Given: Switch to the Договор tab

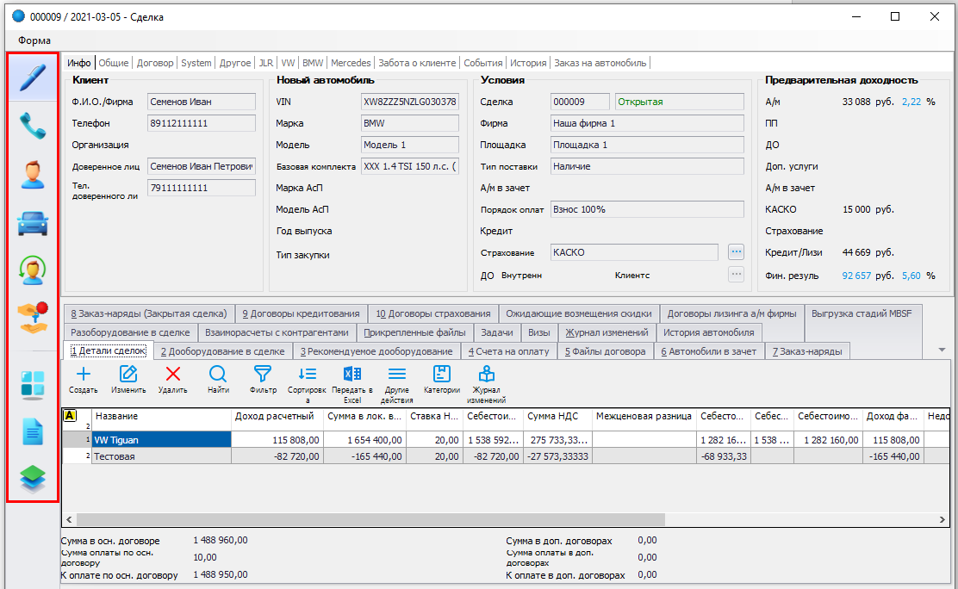Looking at the screenshot, I should tap(156, 63).
